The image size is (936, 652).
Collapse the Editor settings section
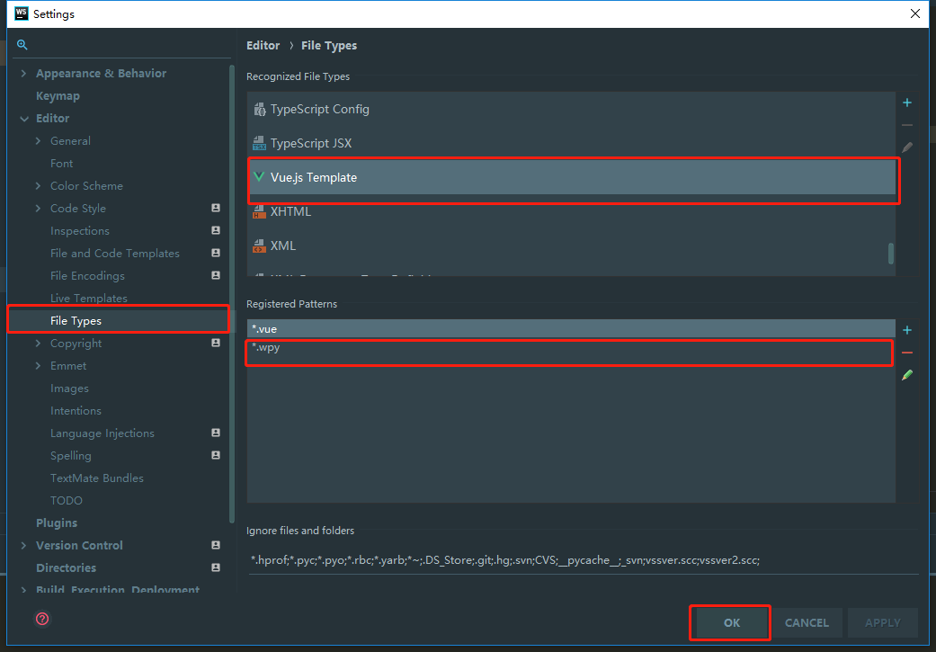[x=24, y=119]
